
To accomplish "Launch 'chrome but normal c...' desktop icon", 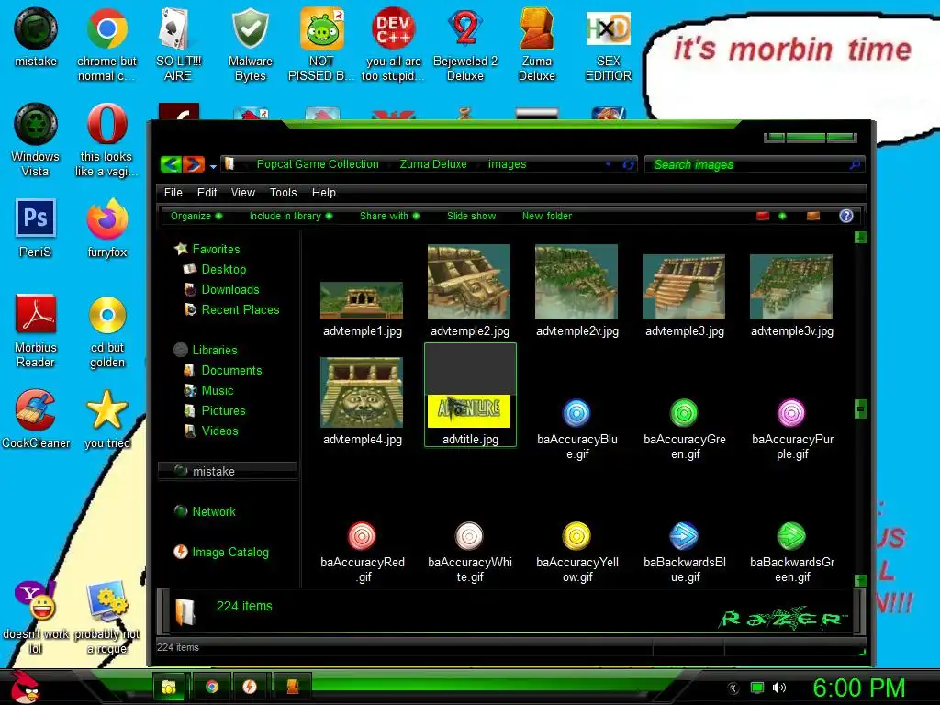I will coord(106,44).
